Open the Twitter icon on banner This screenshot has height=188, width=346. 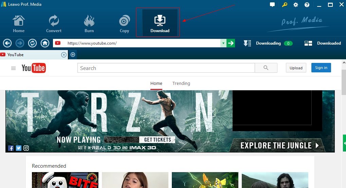pos(19,148)
